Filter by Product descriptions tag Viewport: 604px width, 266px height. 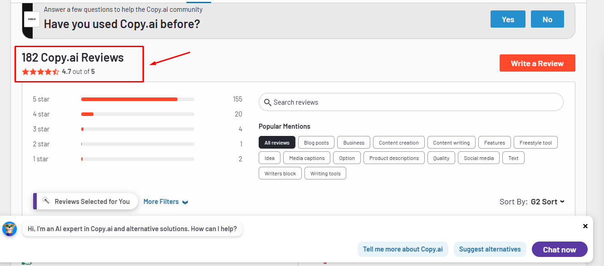click(x=394, y=158)
